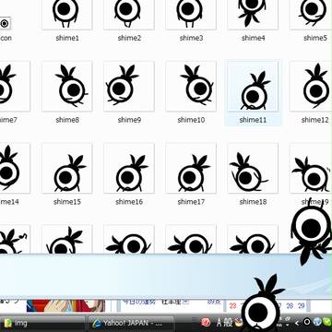Click the shime2 file name label
This screenshot has height=332, width=332.
pyautogui.click(x=129, y=38)
